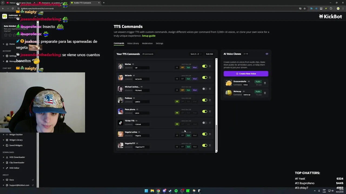
Task: Play the TikTok TTS voice preview
Action: (x=137, y=121)
